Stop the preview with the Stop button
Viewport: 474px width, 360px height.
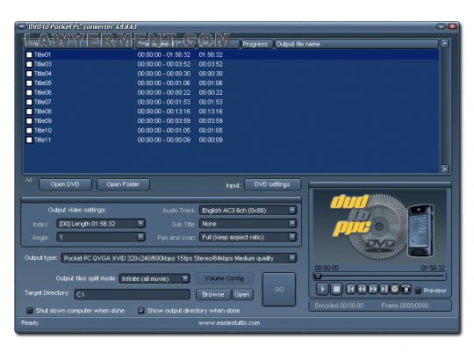pyautogui.click(x=336, y=289)
